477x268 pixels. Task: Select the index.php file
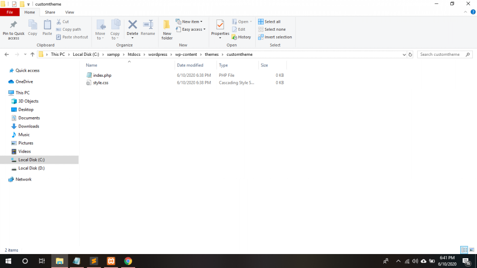(102, 75)
